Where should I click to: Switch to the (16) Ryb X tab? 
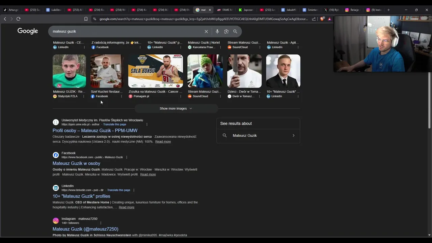click(x=331, y=10)
